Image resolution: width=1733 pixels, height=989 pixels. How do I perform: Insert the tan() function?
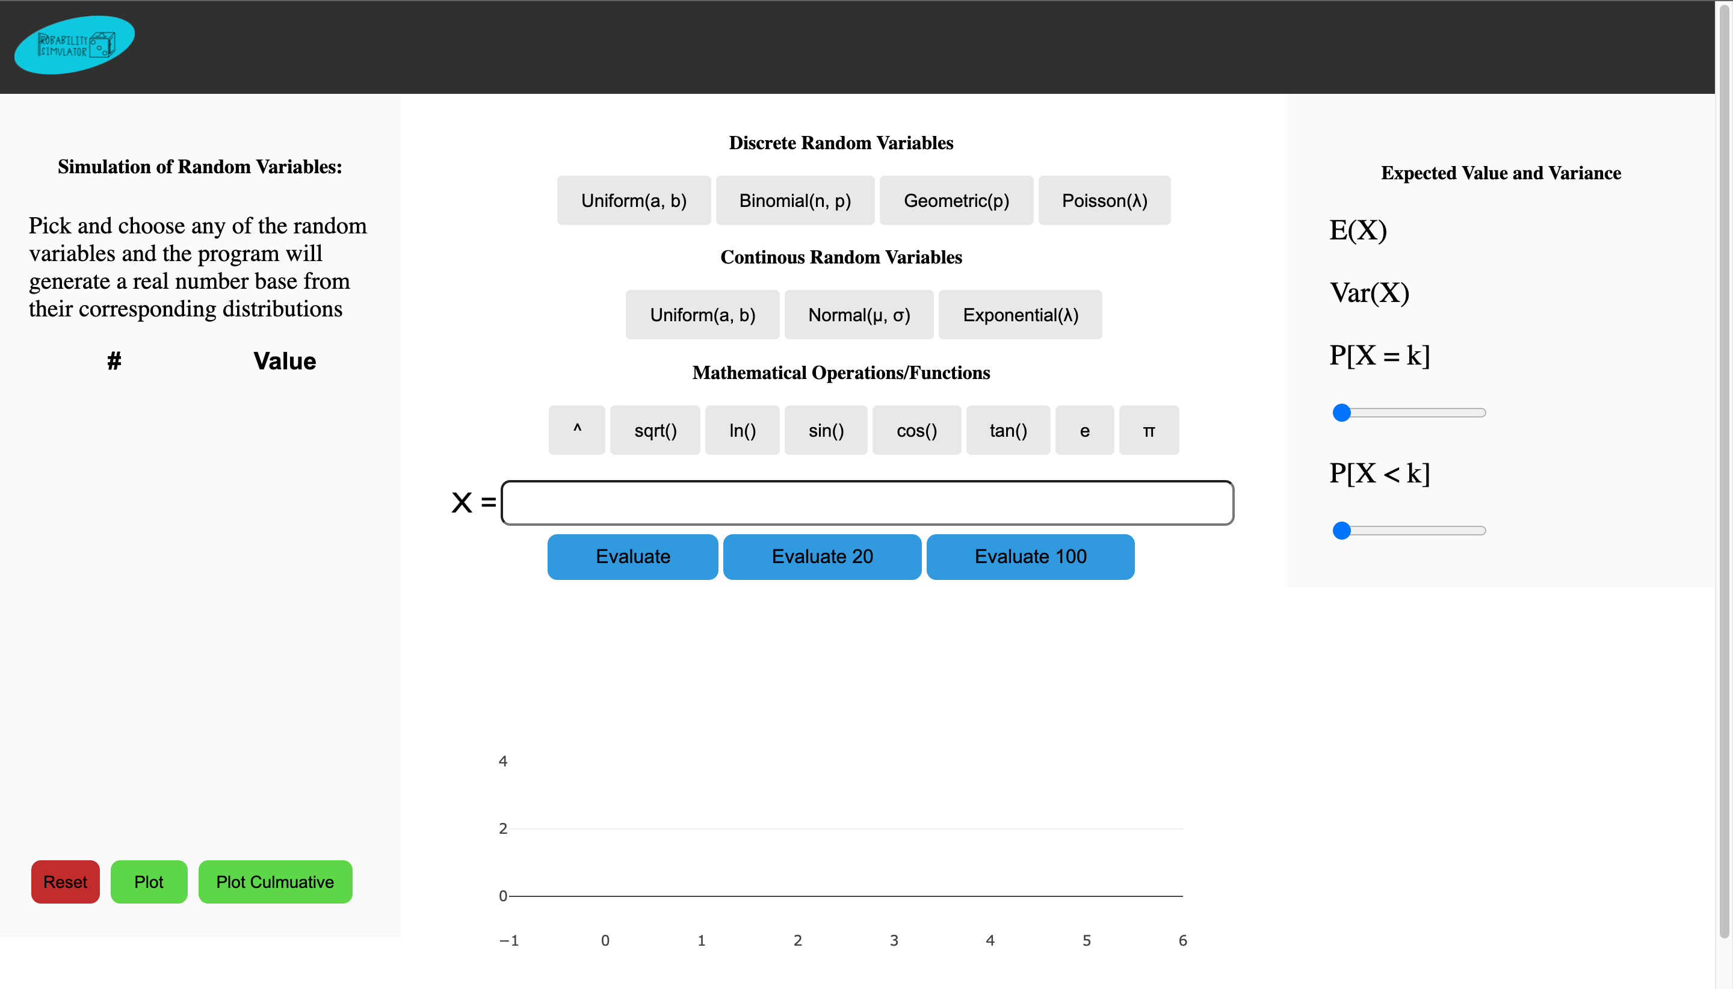[x=1007, y=430]
